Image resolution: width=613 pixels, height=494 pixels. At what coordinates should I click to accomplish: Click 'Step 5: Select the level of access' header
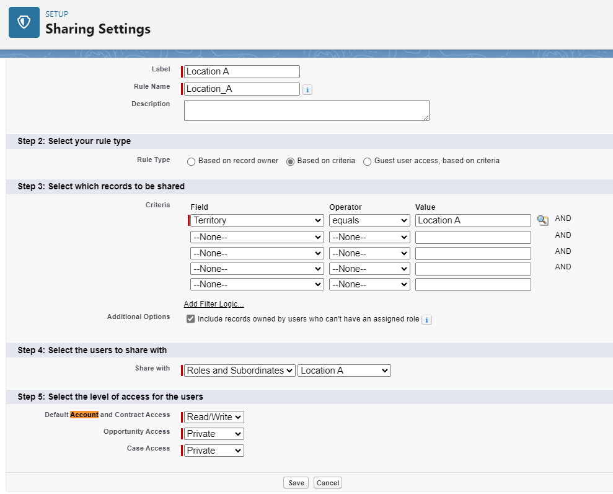click(x=110, y=397)
